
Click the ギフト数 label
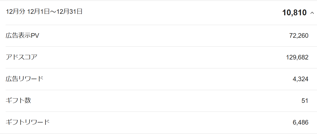point(18,101)
